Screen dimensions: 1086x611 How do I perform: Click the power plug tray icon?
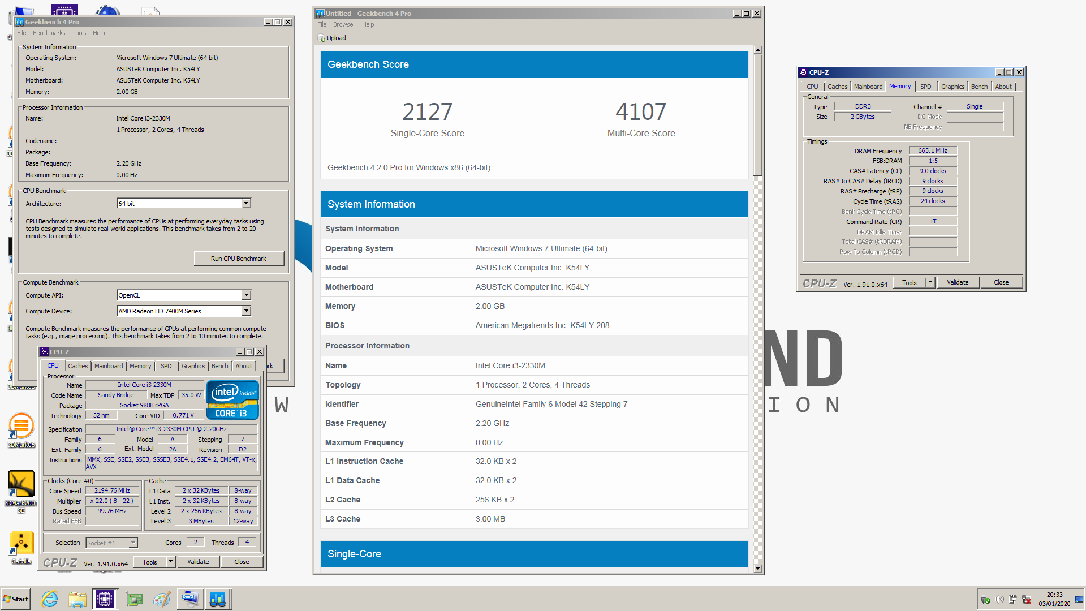(x=1013, y=600)
